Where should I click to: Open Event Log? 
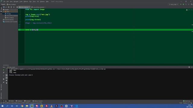click(187, 101)
